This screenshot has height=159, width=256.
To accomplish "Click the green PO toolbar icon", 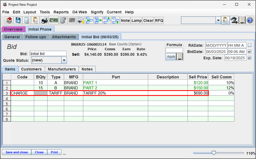I will tap(54, 20).
